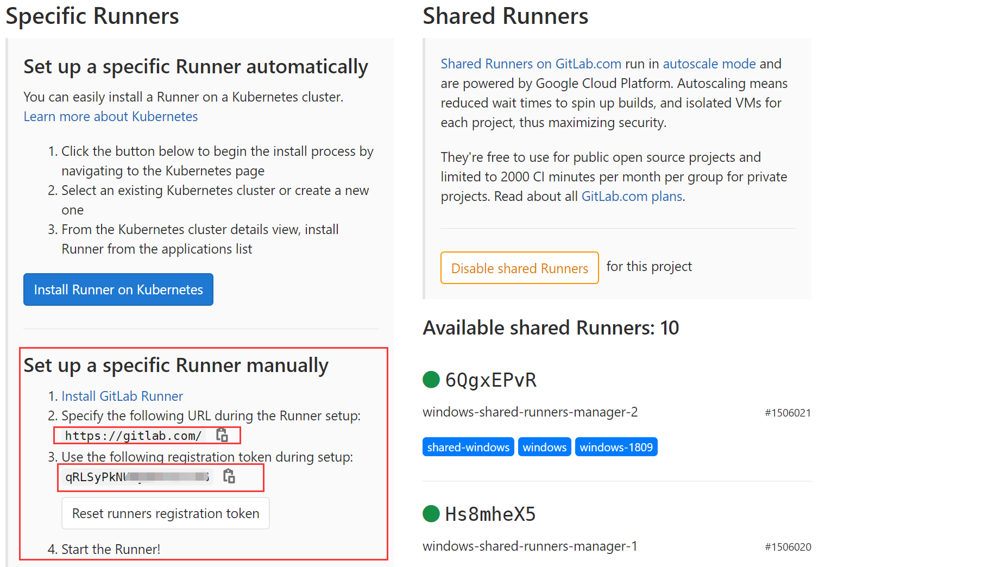Click runner ID #1506020

click(x=787, y=547)
